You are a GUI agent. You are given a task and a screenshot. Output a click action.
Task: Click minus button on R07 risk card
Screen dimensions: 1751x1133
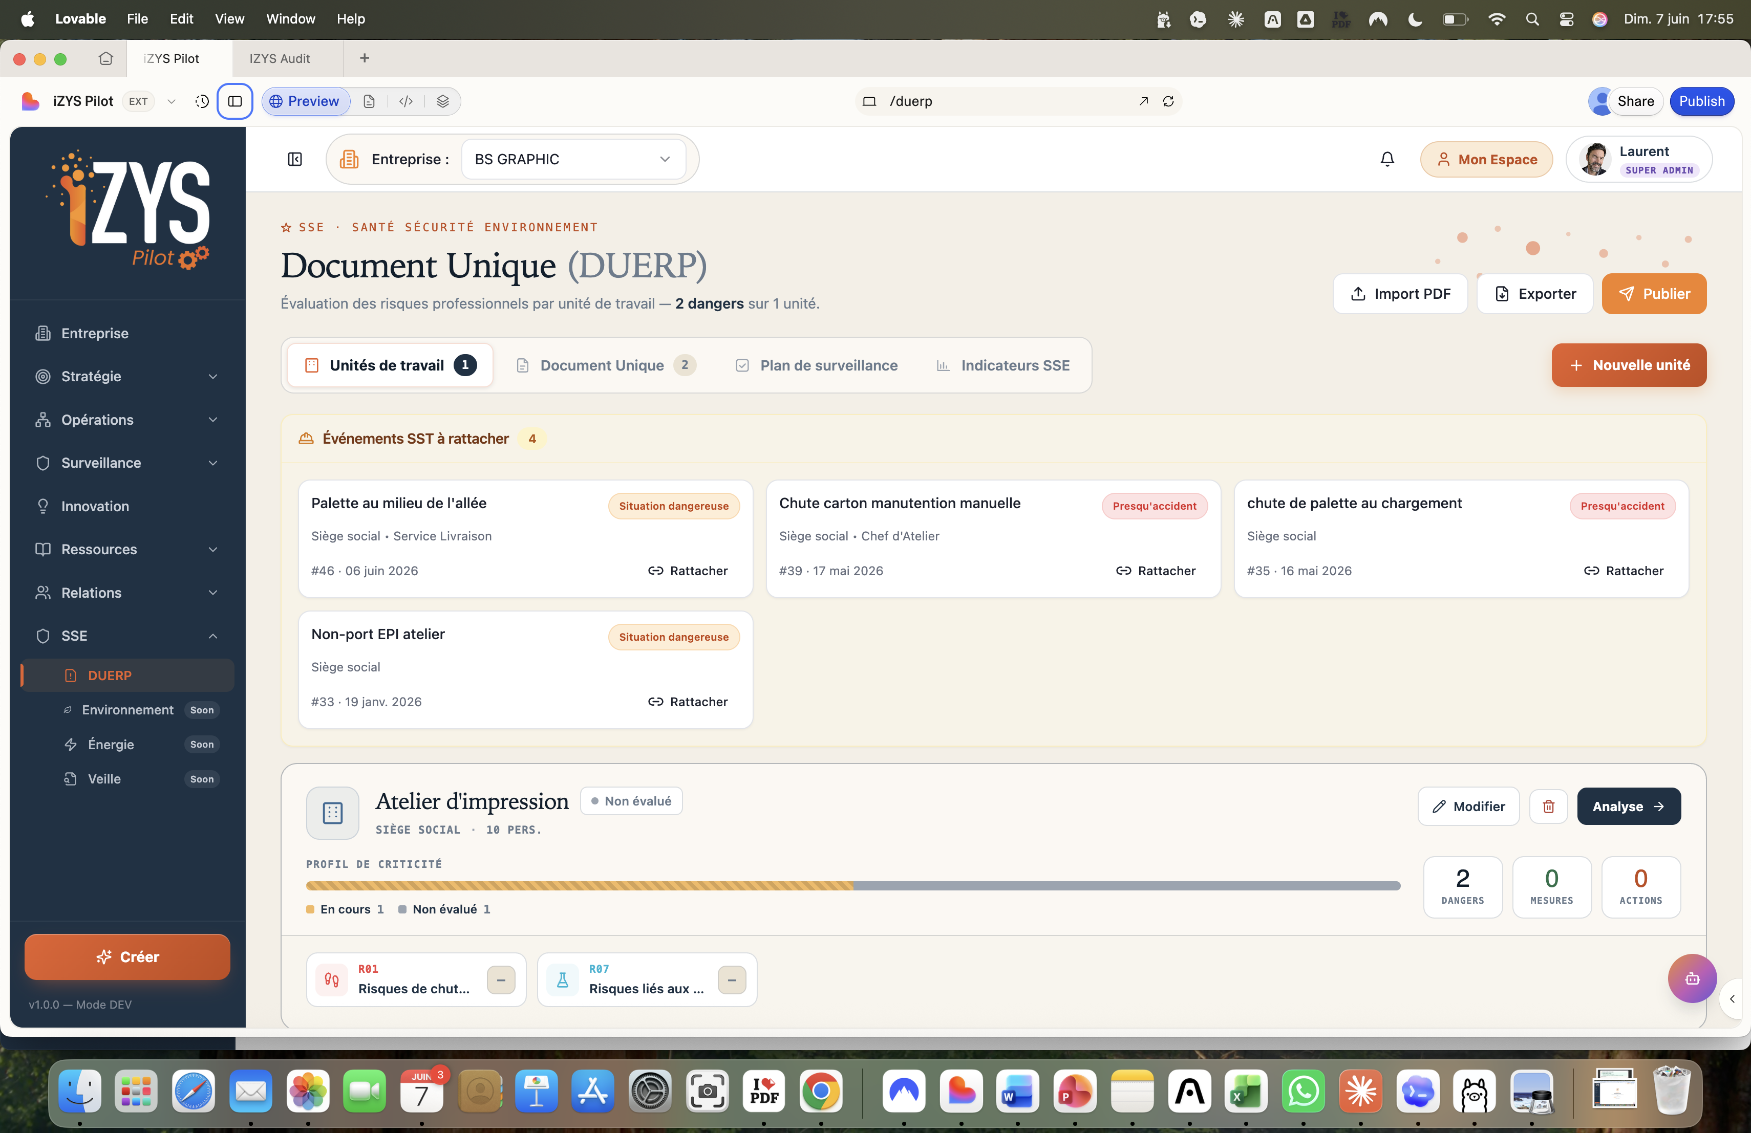click(732, 980)
